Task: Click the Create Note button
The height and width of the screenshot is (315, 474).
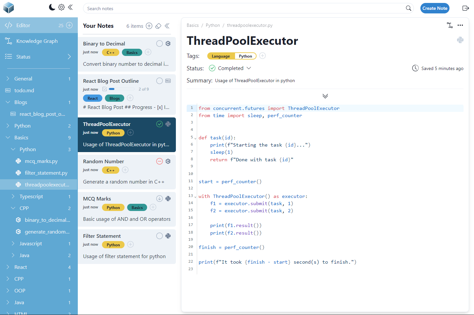Action: [x=434, y=8]
